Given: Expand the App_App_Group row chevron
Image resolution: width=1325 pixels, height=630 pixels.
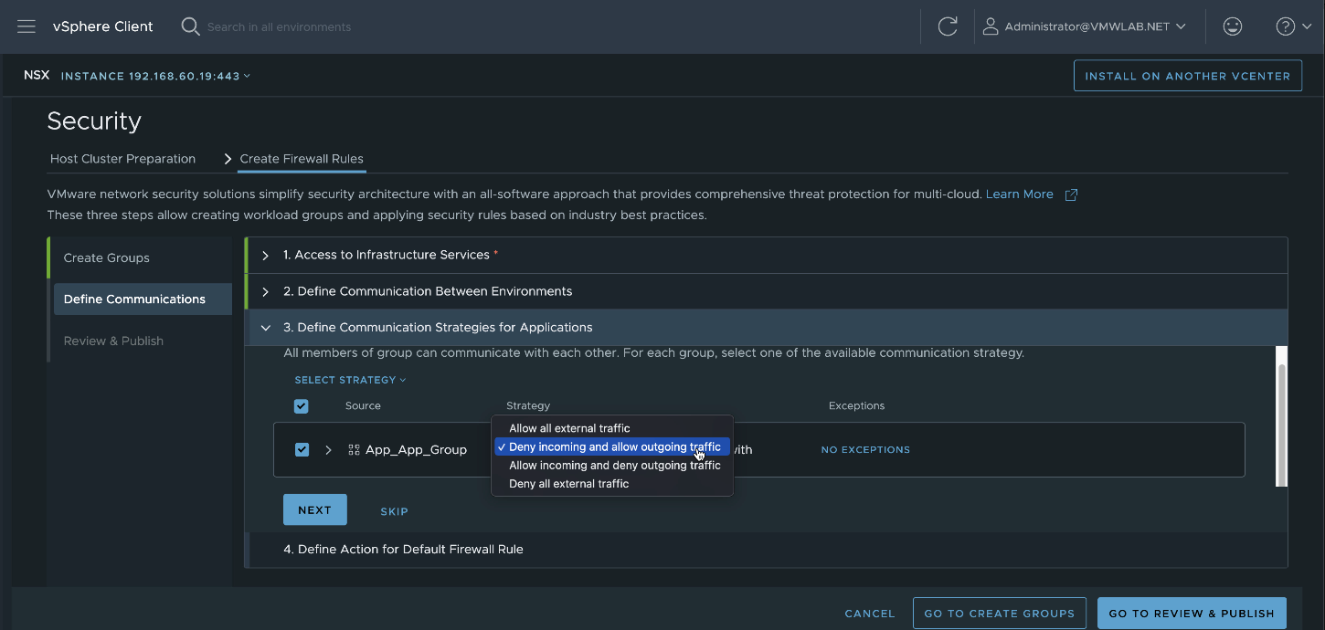Looking at the screenshot, I should click(x=328, y=449).
